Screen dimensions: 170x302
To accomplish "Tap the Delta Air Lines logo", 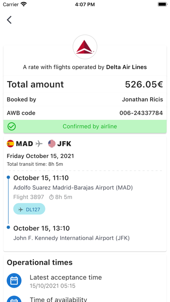I will pyautogui.click(x=85, y=47).
